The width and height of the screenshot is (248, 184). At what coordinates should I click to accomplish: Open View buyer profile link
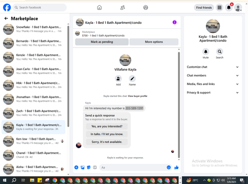pos(137,96)
